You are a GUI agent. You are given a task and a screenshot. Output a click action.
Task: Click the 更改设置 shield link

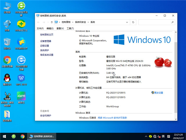point(157,93)
